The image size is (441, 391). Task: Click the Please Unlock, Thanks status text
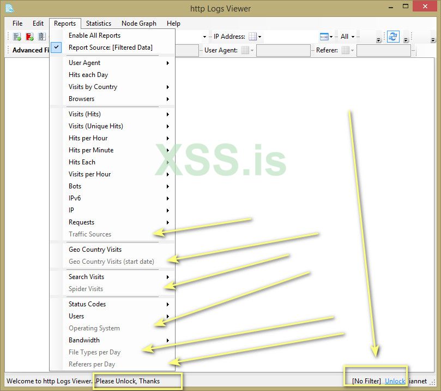128,381
